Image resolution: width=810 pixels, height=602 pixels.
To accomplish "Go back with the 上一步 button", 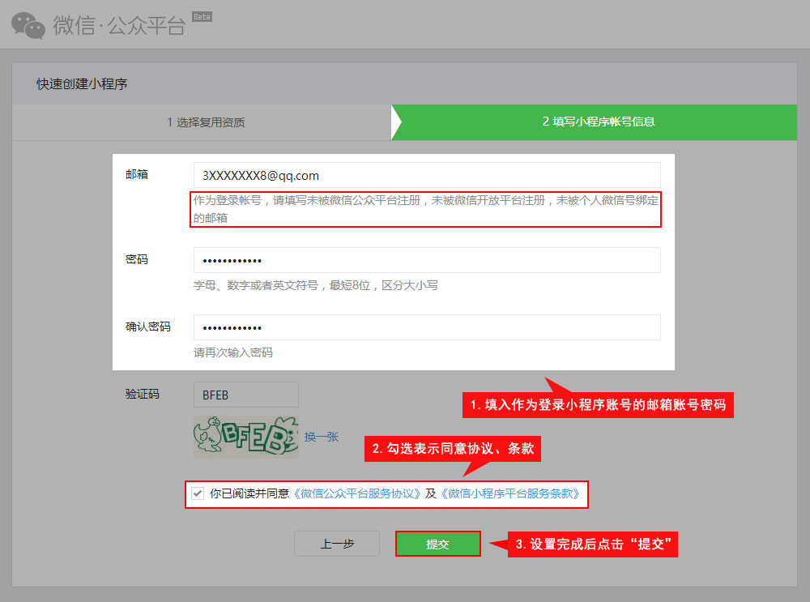I will 337,544.
